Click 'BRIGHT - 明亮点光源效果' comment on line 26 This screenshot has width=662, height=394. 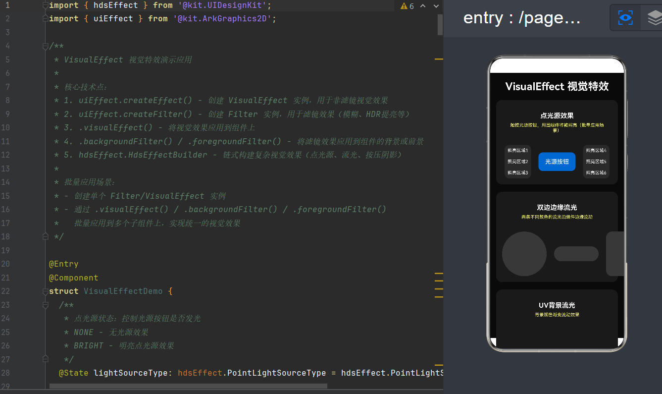[124, 345]
